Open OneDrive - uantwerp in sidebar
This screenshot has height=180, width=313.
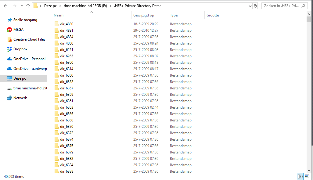tap(30, 69)
